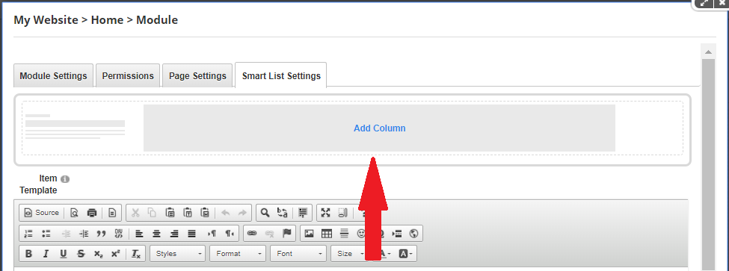The width and height of the screenshot is (729, 271).
Task: Insert a bulleted list
Action: [x=46, y=234]
